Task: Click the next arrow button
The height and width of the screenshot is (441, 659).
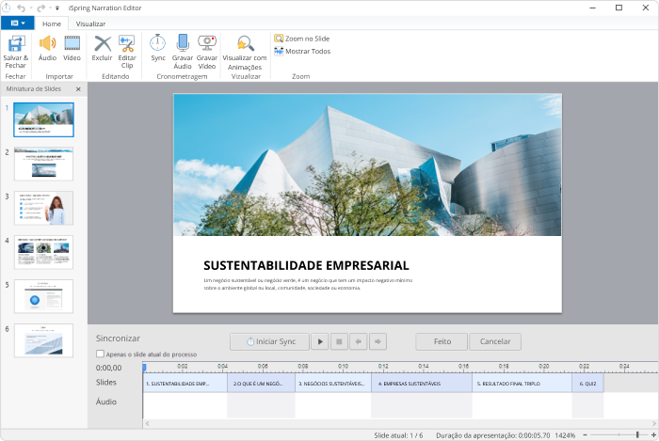Action: (378, 341)
